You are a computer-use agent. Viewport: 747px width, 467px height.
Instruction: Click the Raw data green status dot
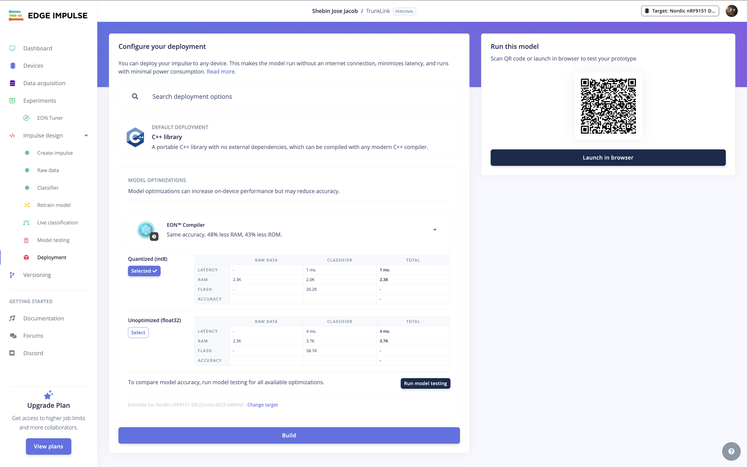pos(27,170)
